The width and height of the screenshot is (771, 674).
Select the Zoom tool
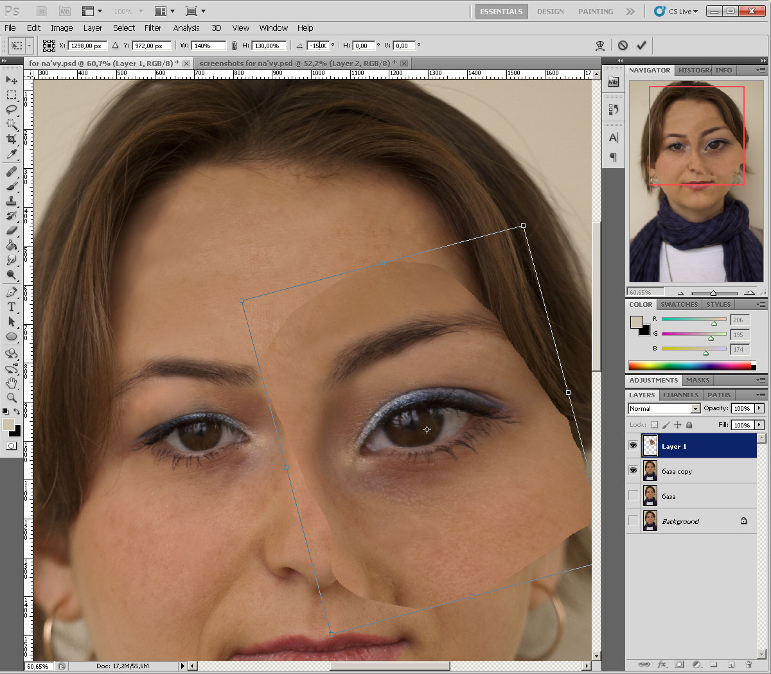click(x=12, y=397)
